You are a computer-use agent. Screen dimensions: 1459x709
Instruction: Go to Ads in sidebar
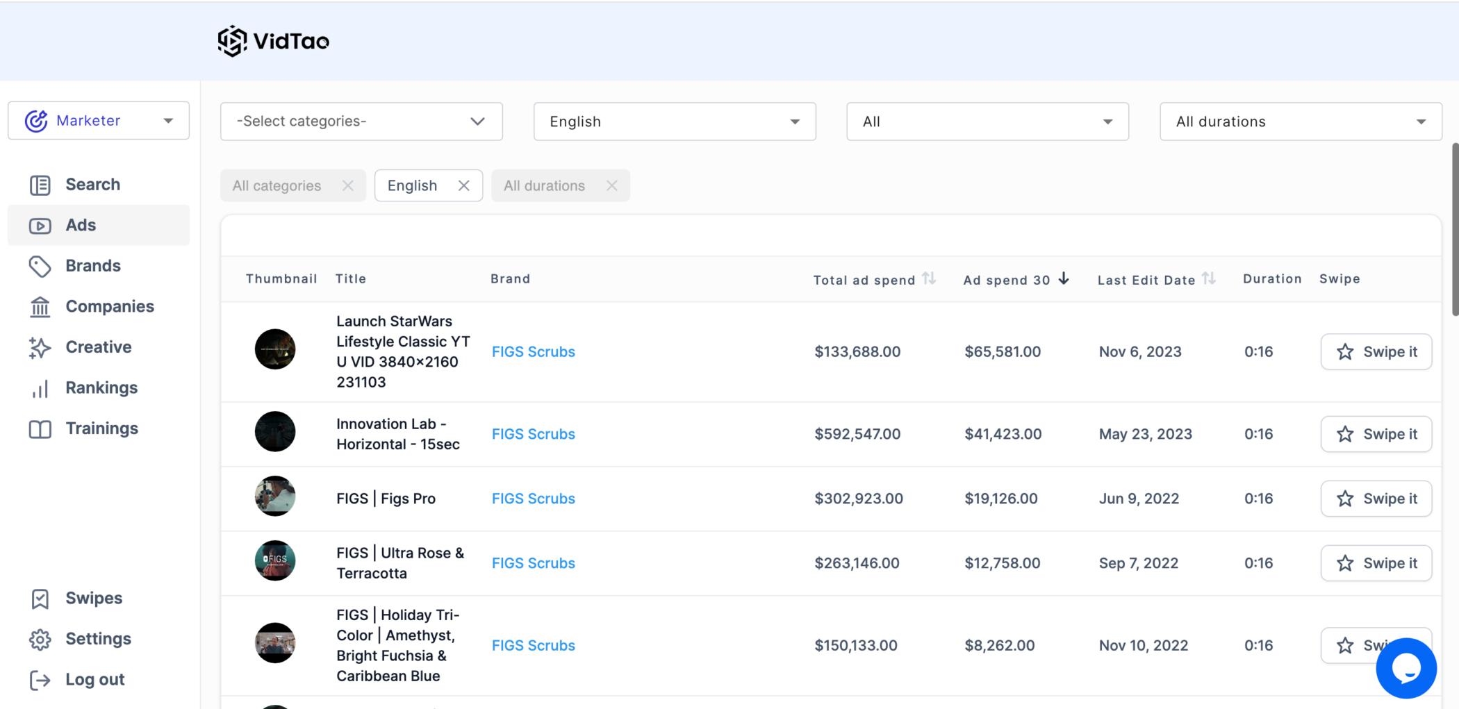coord(99,226)
